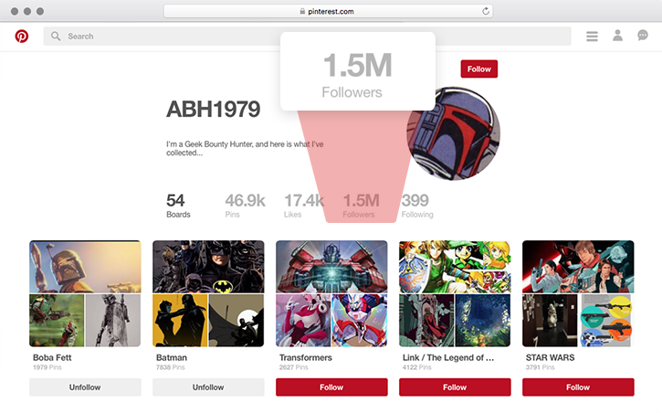This screenshot has height=413, width=662.
Task: Click the Pinterest logo icon
Action: [22, 37]
